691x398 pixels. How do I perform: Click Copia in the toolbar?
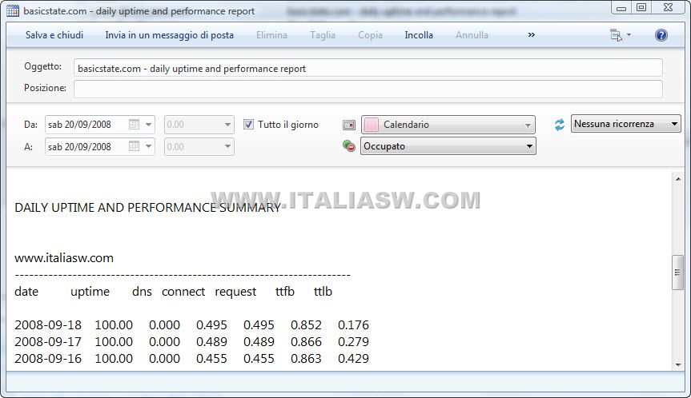370,35
